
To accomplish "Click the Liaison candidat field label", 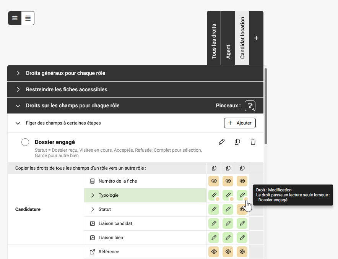I will [115, 223].
